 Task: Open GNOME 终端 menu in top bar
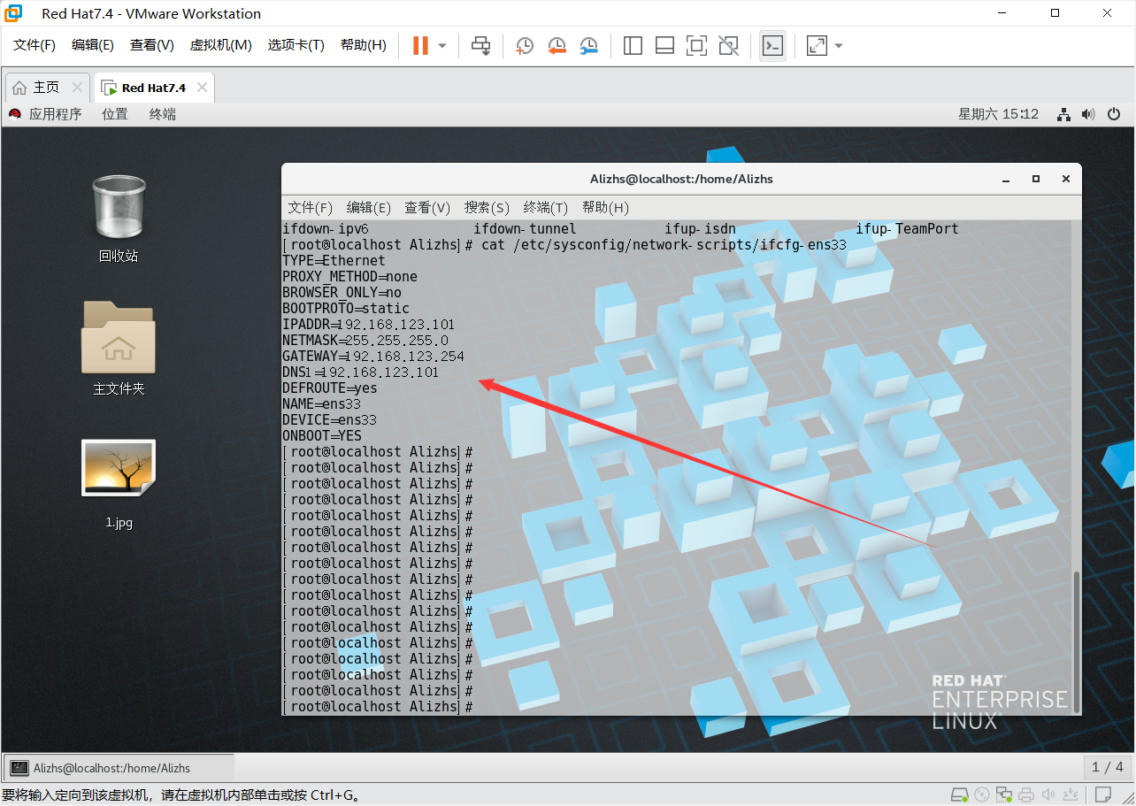tap(163, 114)
